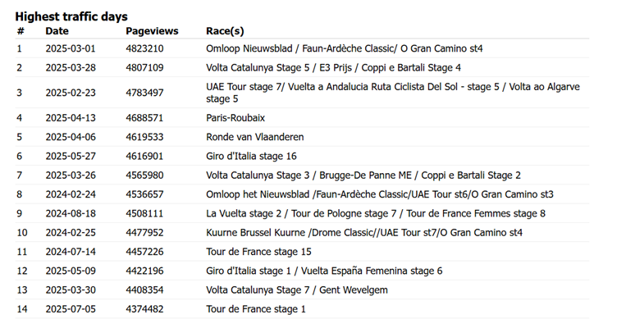Select the Ronde van Vlaanderen entry

pos(254,137)
